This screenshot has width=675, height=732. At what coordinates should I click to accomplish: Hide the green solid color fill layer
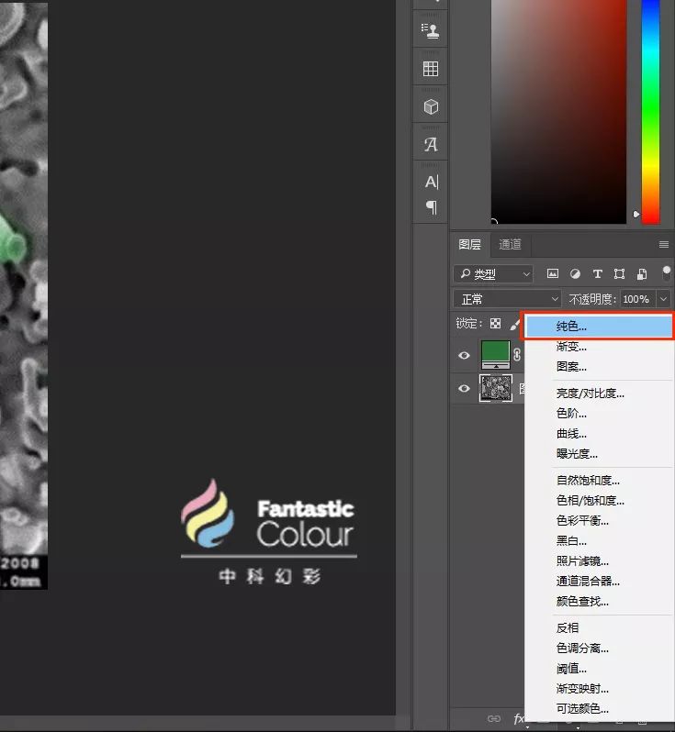point(464,355)
